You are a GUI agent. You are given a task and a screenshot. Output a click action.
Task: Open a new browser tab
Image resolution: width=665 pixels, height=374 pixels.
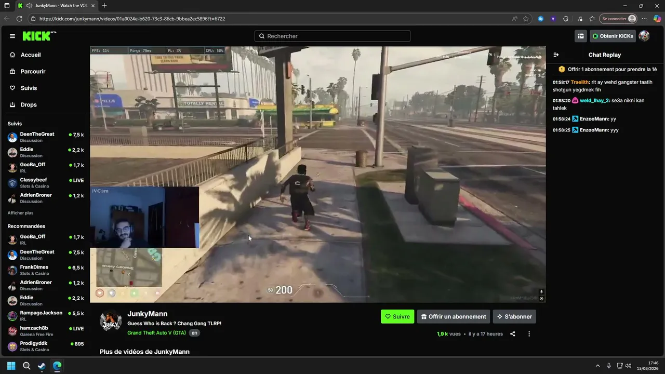pos(104,6)
